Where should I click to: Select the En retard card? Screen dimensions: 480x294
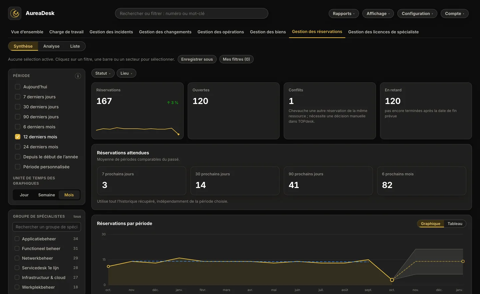pyautogui.click(x=426, y=111)
